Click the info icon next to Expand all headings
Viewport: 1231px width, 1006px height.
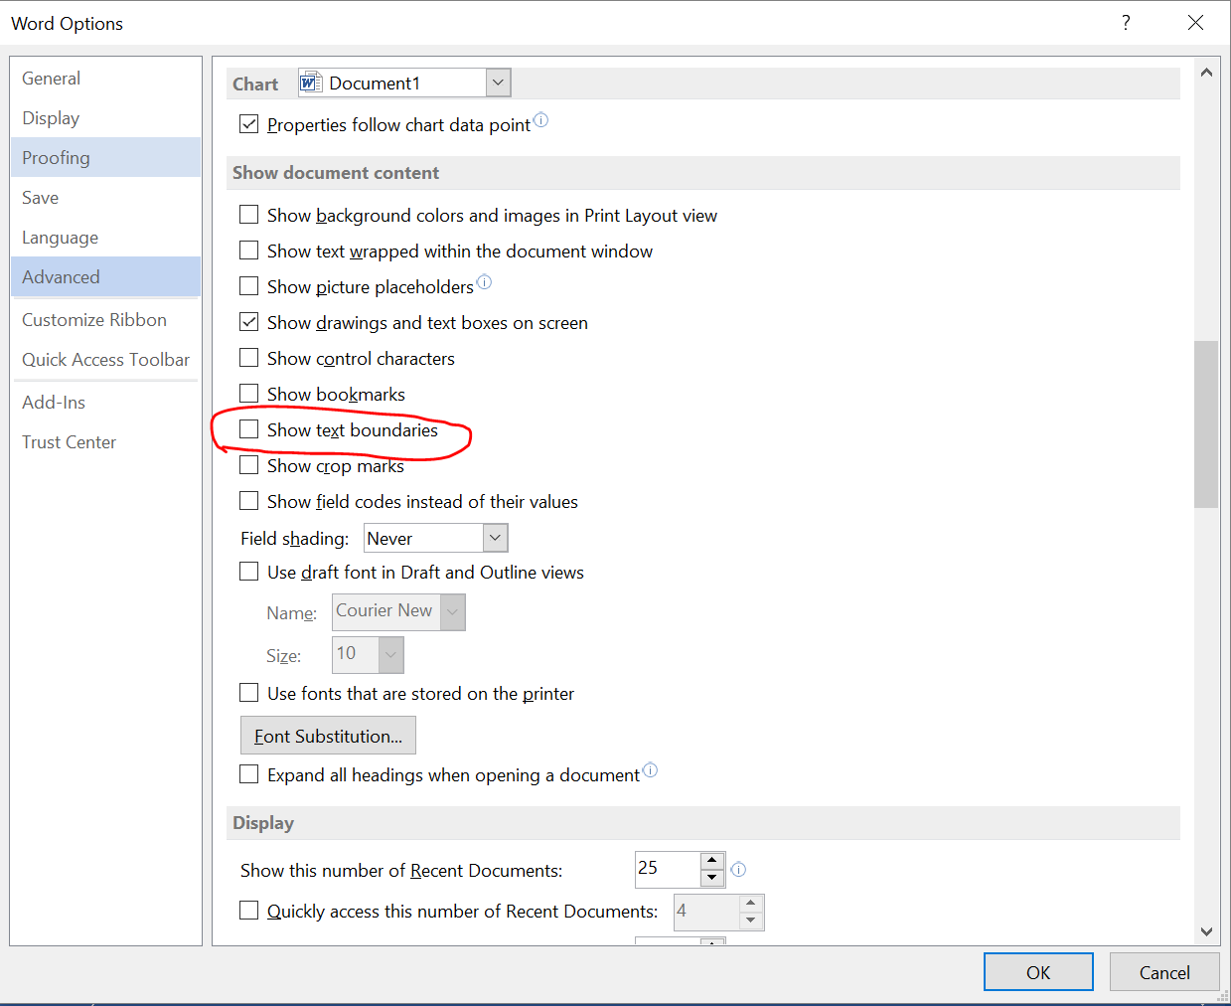(650, 769)
